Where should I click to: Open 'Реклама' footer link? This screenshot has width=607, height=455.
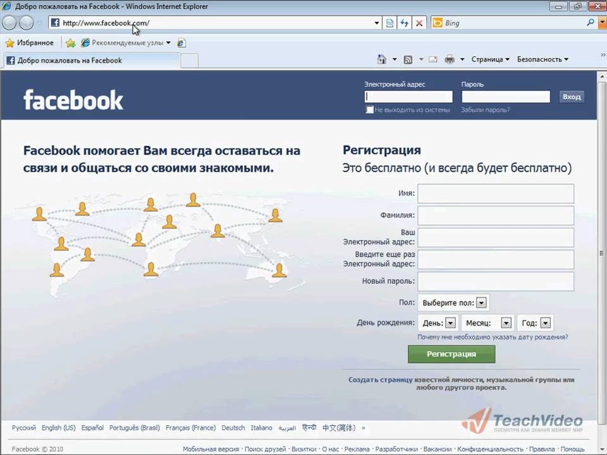[357, 449]
